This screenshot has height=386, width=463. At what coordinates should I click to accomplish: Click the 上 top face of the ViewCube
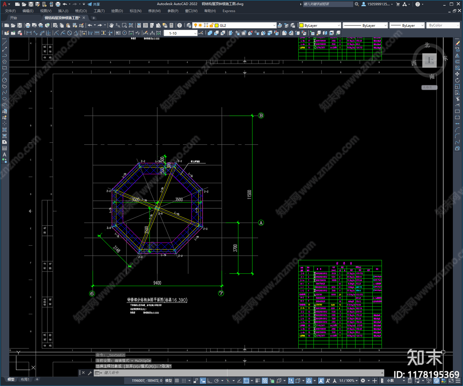(x=429, y=60)
